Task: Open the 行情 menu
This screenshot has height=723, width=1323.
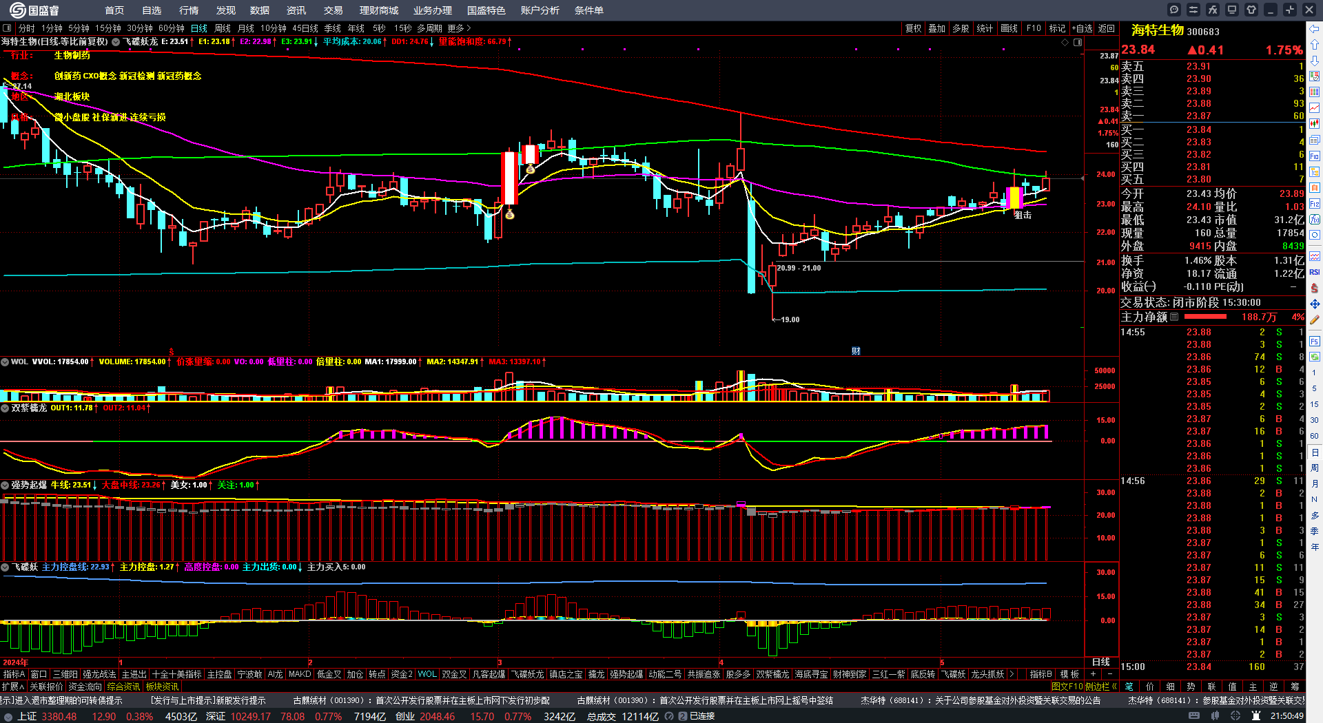Action: pos(189,10)
